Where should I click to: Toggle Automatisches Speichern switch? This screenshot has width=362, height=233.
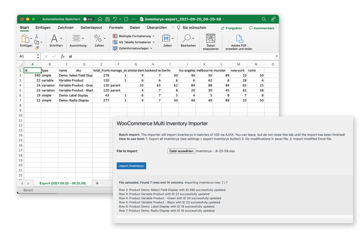88,19
